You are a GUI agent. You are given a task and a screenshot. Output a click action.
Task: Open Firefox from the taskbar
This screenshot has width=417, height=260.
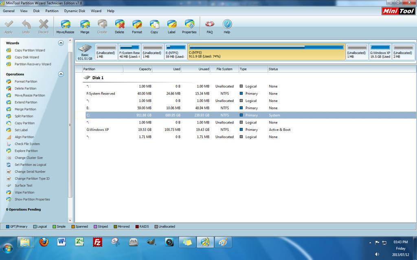coord(44,242)
